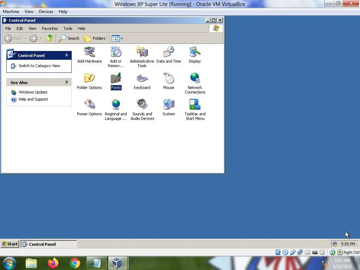Screen dimensions: 360x270
Task: Click the Back navigation button
Action: (13, 38)
